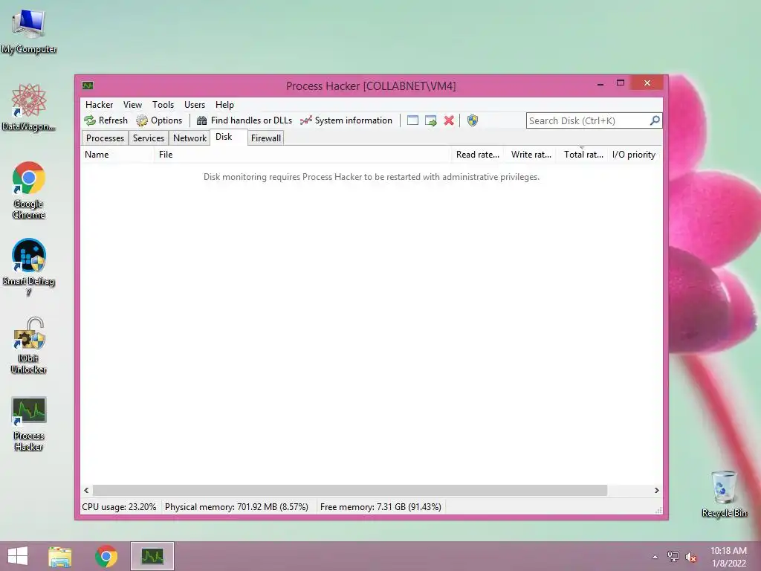Click the horizontal scrollbar right arrow

pos(657,491)
